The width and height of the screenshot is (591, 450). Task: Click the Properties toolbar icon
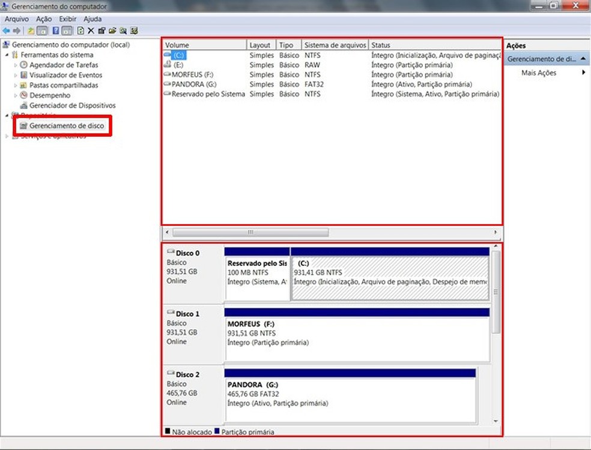point(102,31)
